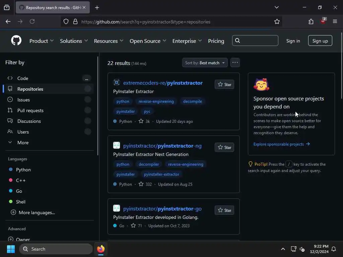343x257 pixels.
Task: List all tabs with the chevron button
Action: [x=276, y=7]
